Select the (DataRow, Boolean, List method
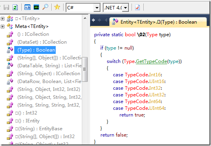This screenshot has height=146, width=211. [49, 81]
